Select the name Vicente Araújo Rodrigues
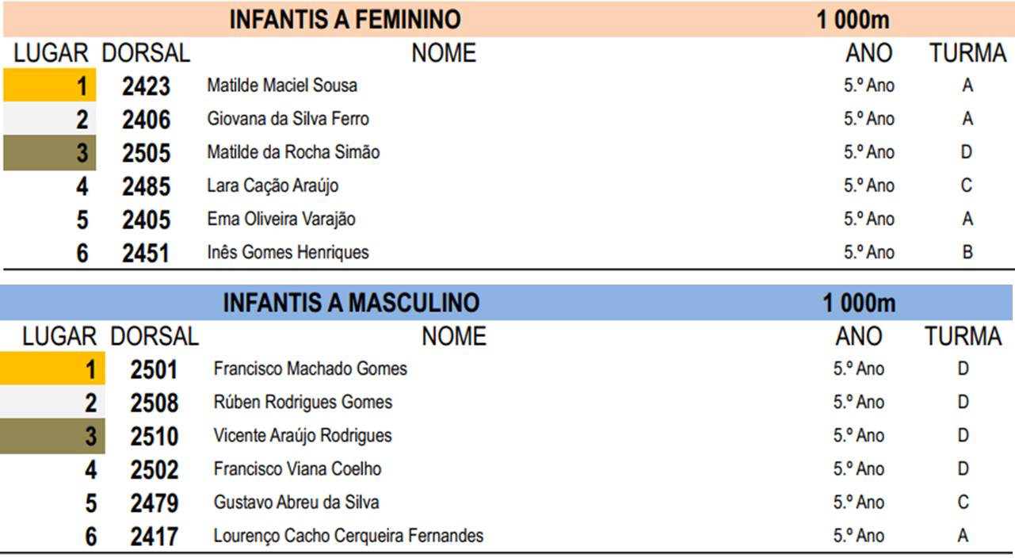 (x=303, y=435)
